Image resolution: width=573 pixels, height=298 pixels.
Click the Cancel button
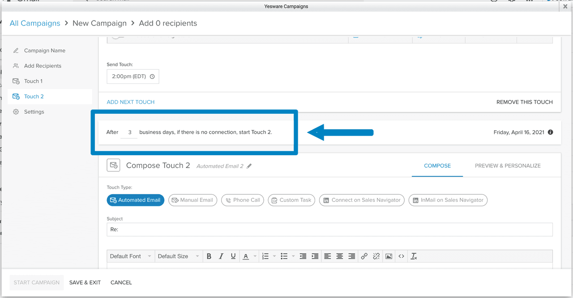pos(121,282)
